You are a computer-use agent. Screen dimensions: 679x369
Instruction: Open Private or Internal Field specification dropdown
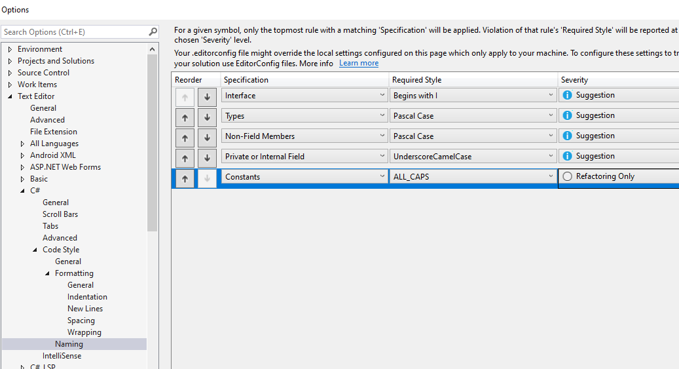[x=304, y=157]
